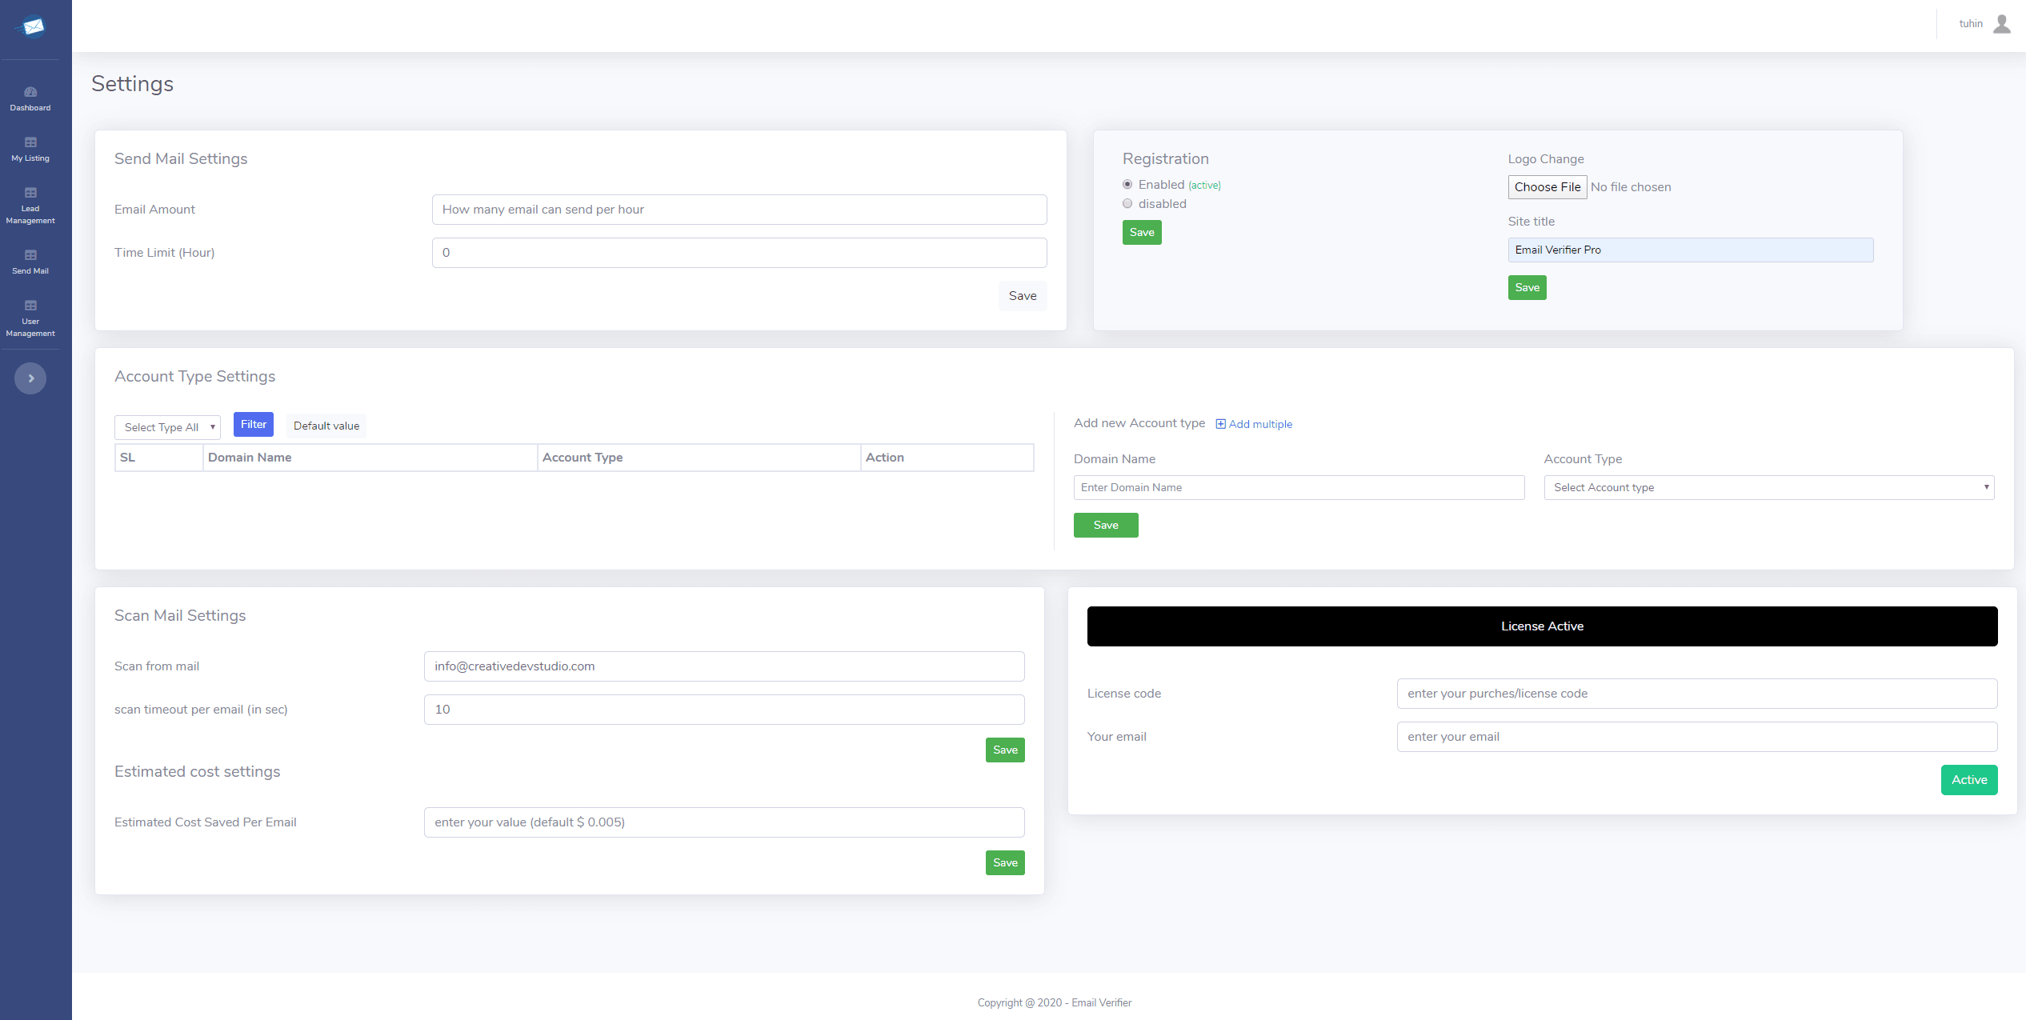Click the tuhin user avatar icon
Screen dimensions: 2026x1020
coord(2001,24)
